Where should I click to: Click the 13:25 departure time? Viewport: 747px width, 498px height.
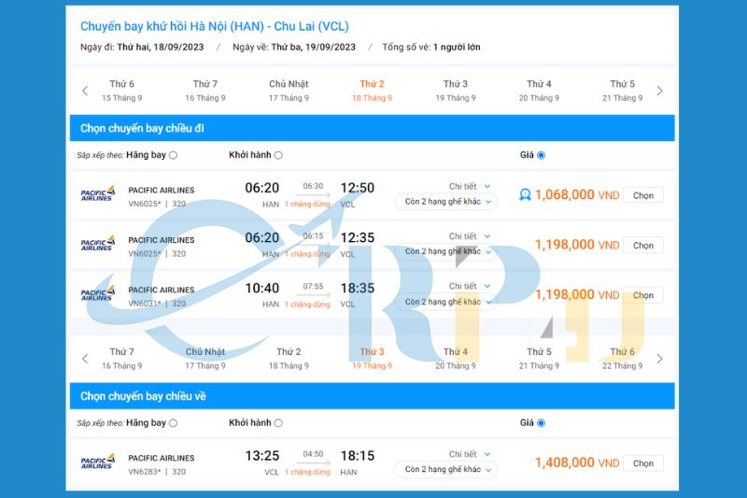point(262,456)
